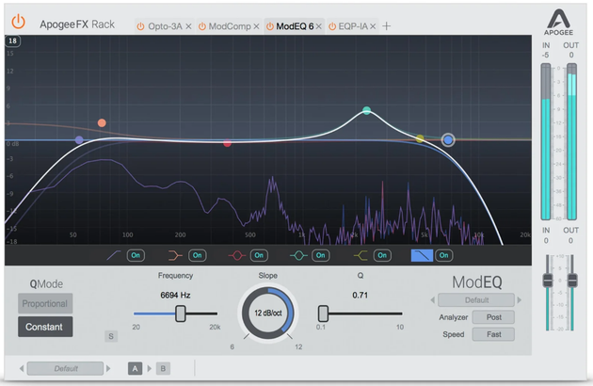Viewport: 593px width, 386px height.
Task: Bypass ModEQ 6 using its tab power icon
Action: coord(270,26)
